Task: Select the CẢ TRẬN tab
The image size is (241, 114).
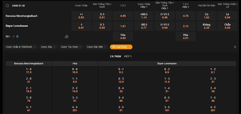Action: (x=115, y=56)
